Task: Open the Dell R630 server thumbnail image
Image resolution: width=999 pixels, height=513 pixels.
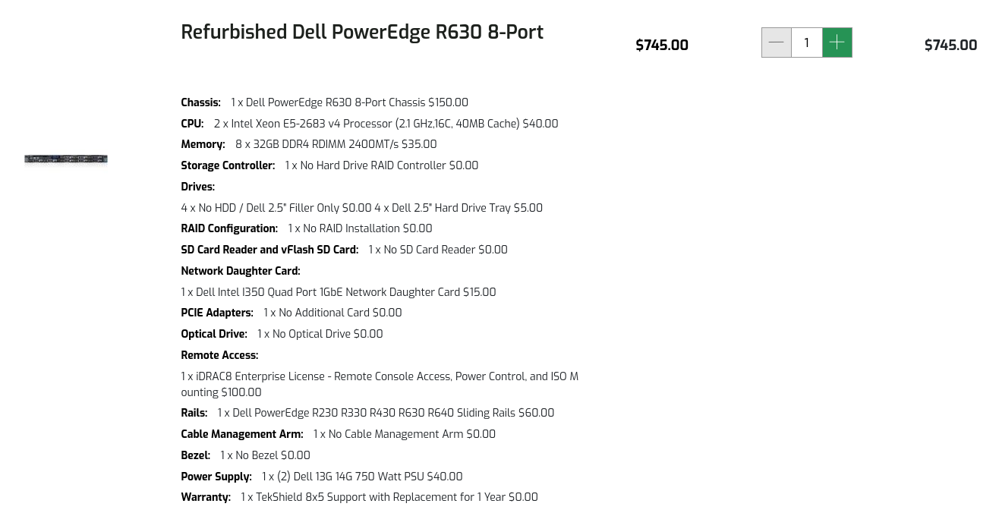Action: click(x=66, y=159)
